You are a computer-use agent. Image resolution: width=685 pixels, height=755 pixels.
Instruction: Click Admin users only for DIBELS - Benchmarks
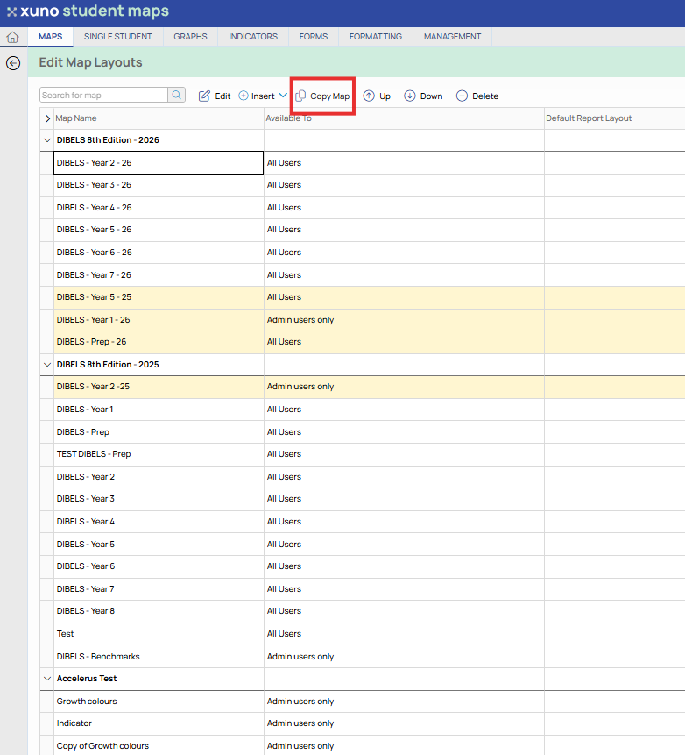(x=300, y=656)
